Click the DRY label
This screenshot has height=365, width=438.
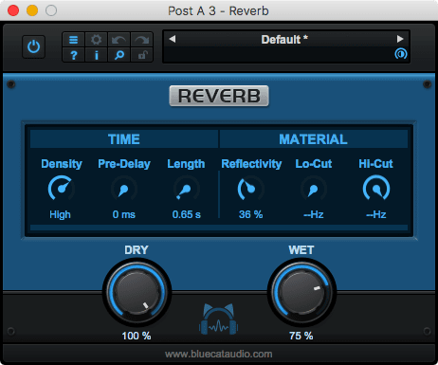pyautogui.click(x=137, y=250)
